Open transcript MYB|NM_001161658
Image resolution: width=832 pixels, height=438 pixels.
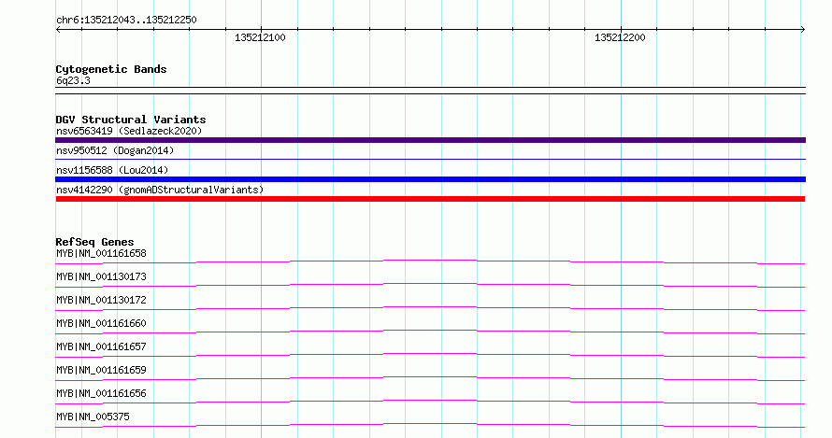click(101, 253)
